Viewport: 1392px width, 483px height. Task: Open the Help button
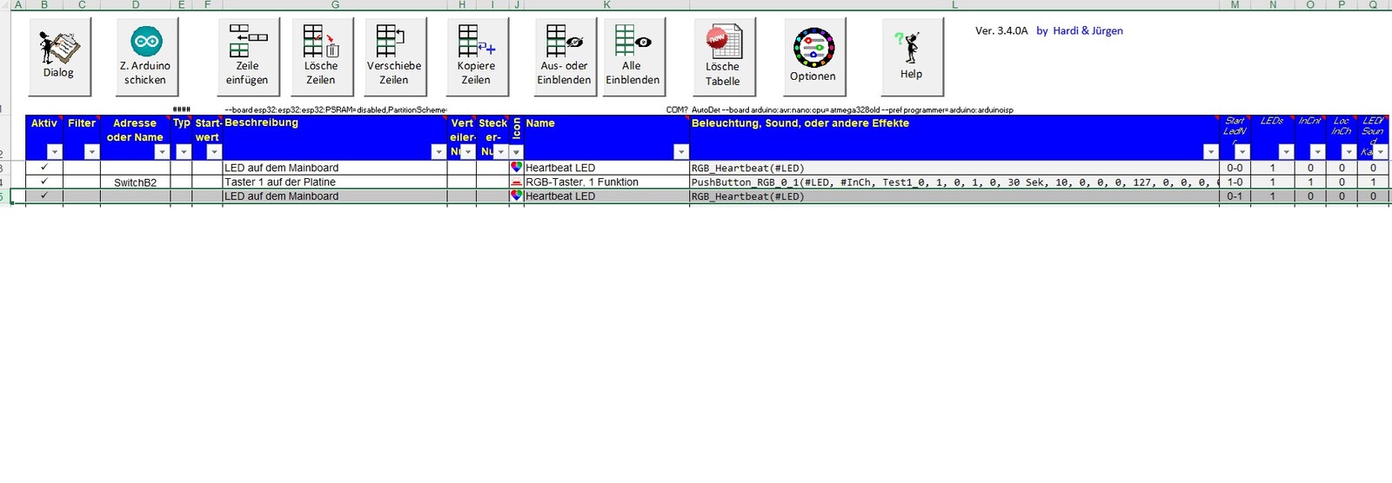coord(911,56)
